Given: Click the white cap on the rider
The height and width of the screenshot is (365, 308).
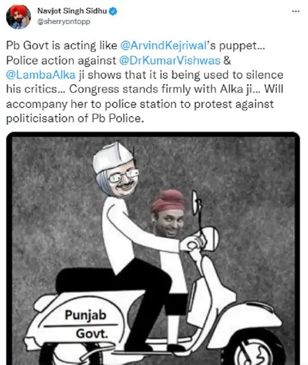Looking at the screenshot, I should click(112, 156).
